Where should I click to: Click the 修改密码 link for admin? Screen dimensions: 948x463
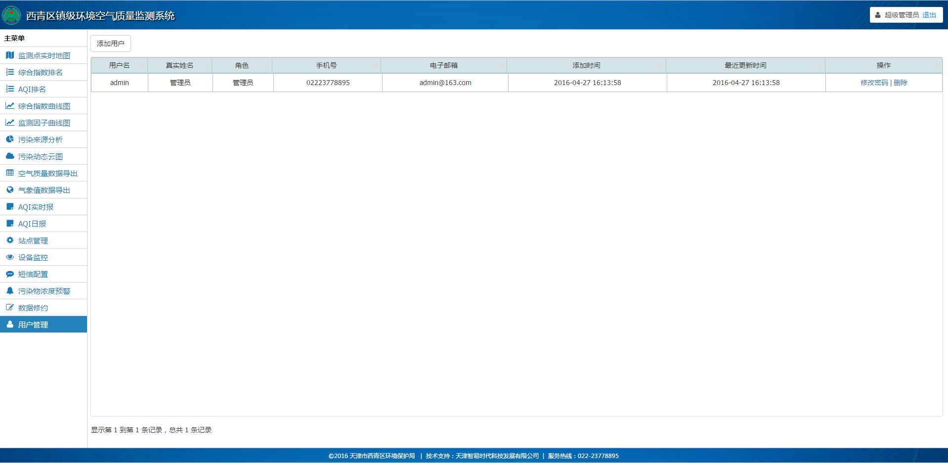874,83
